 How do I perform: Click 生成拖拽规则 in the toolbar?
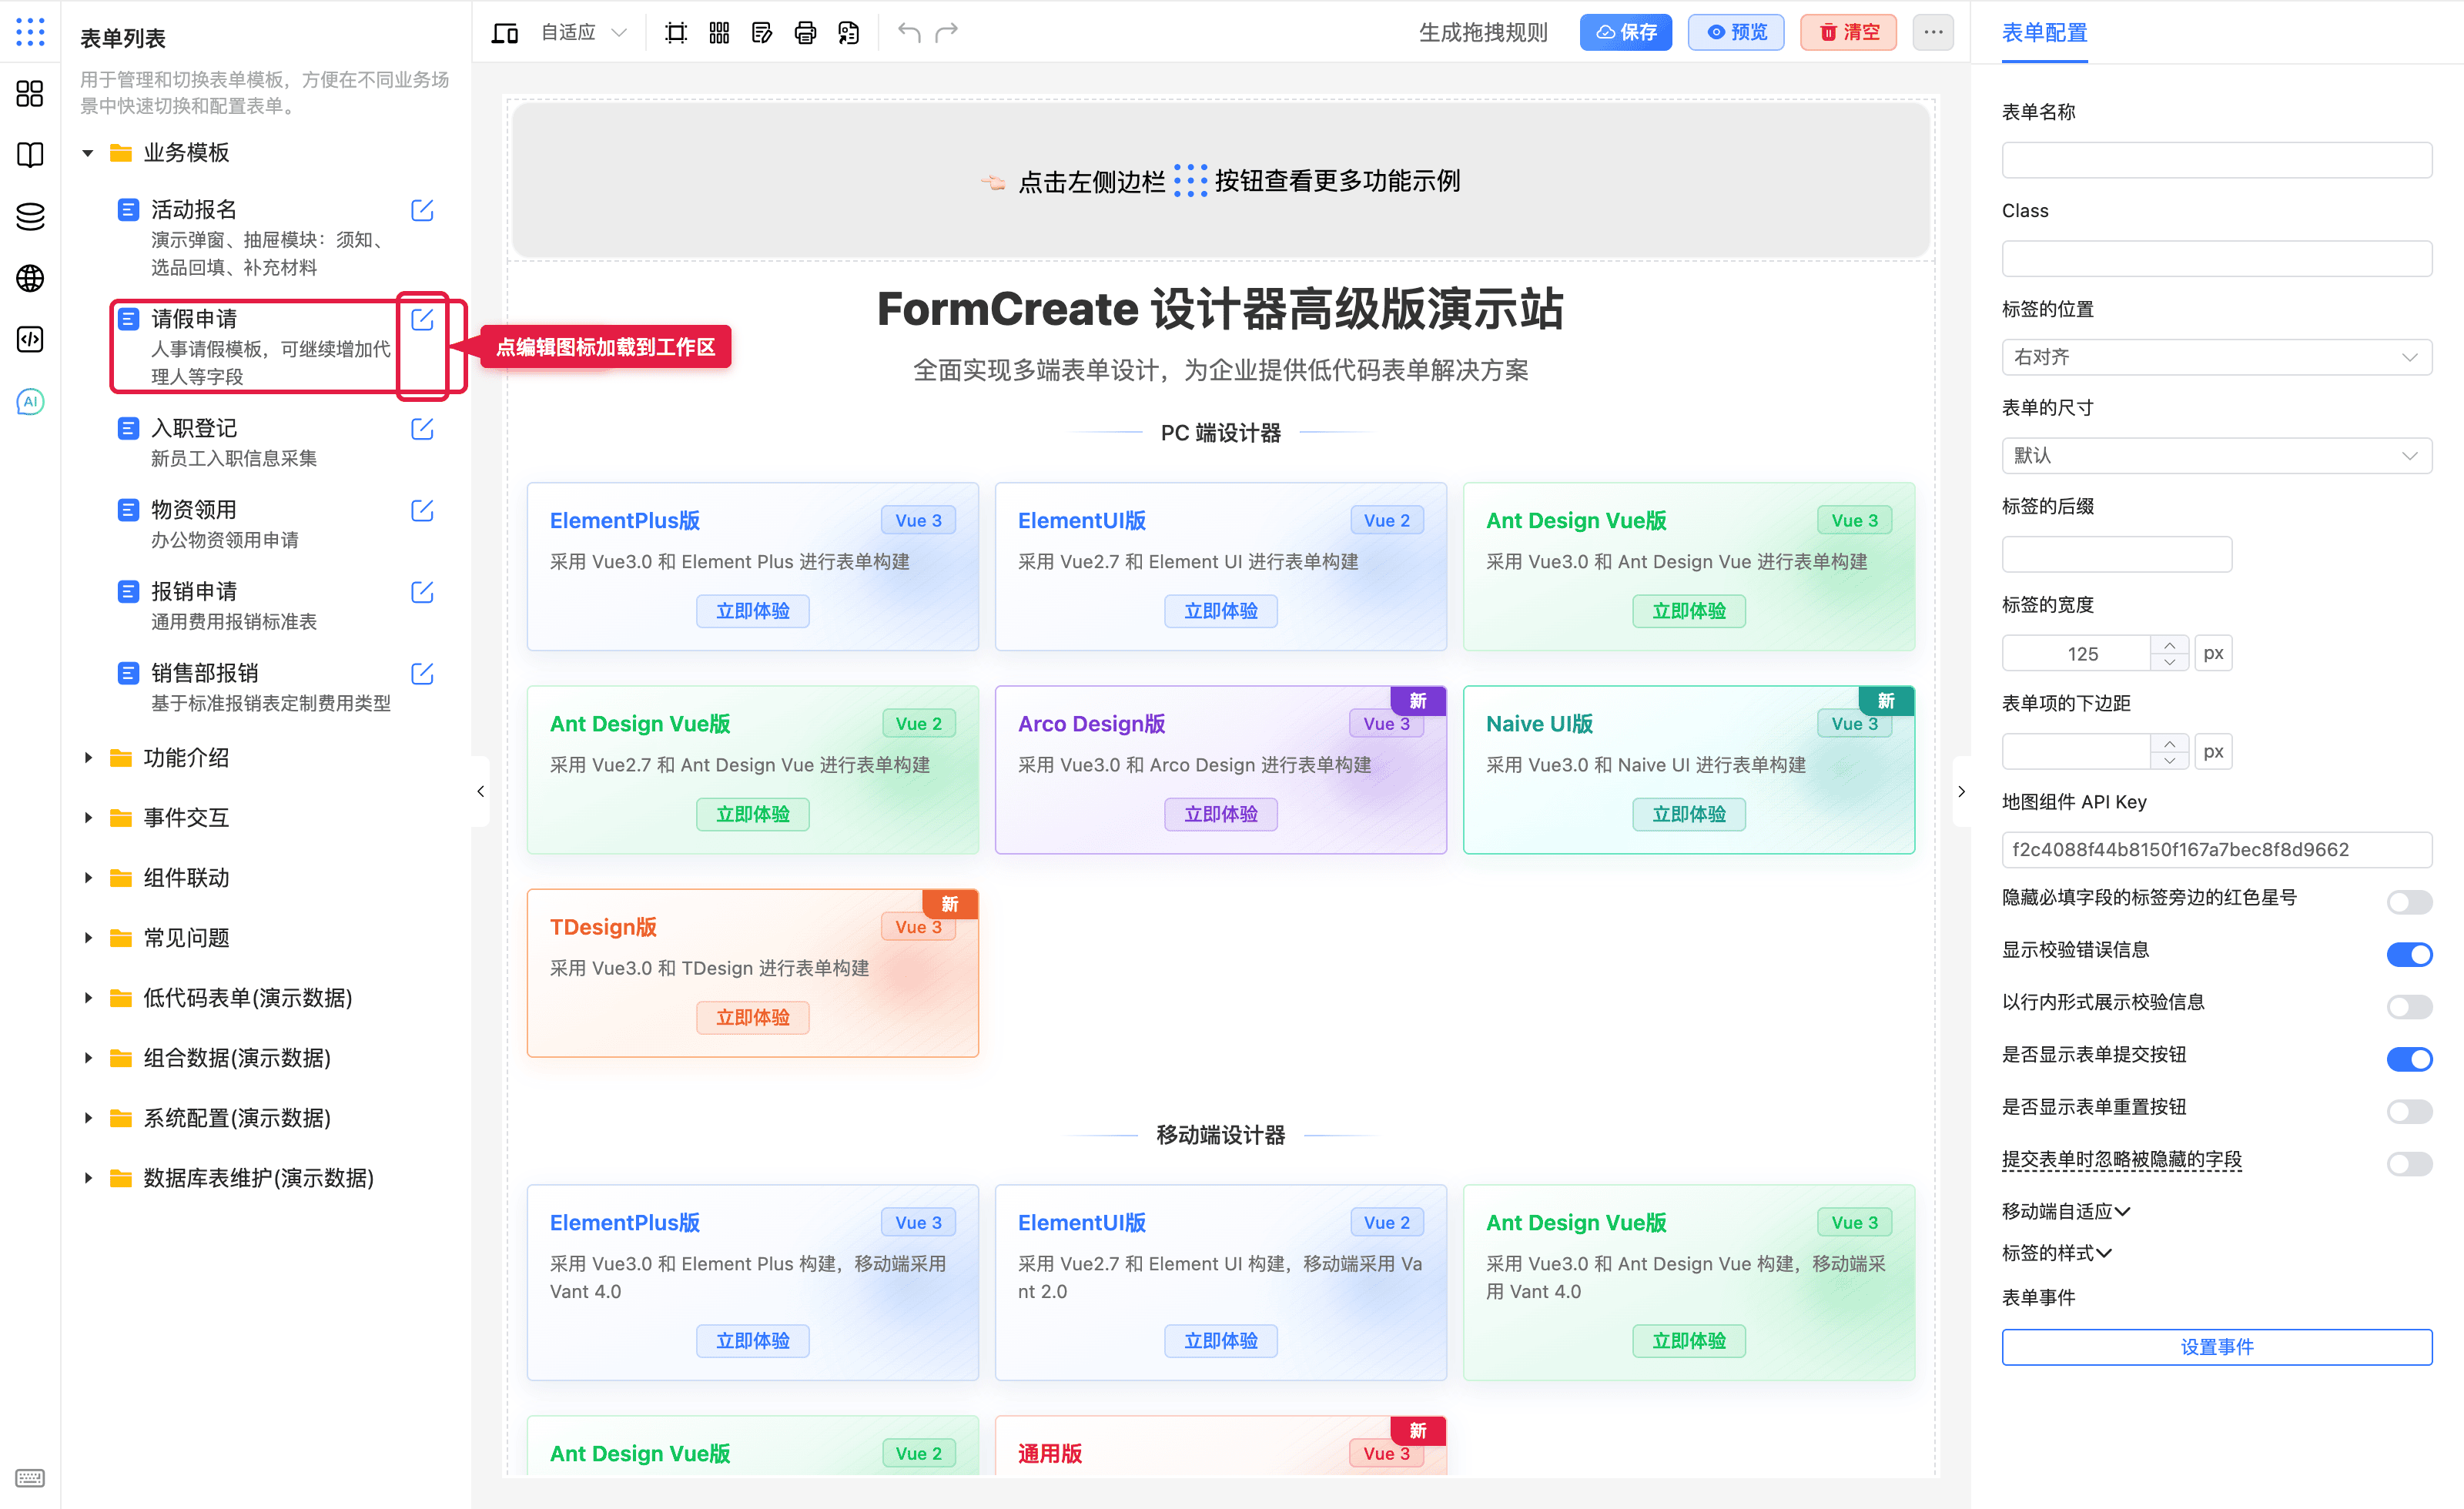tap(1483, 33)
